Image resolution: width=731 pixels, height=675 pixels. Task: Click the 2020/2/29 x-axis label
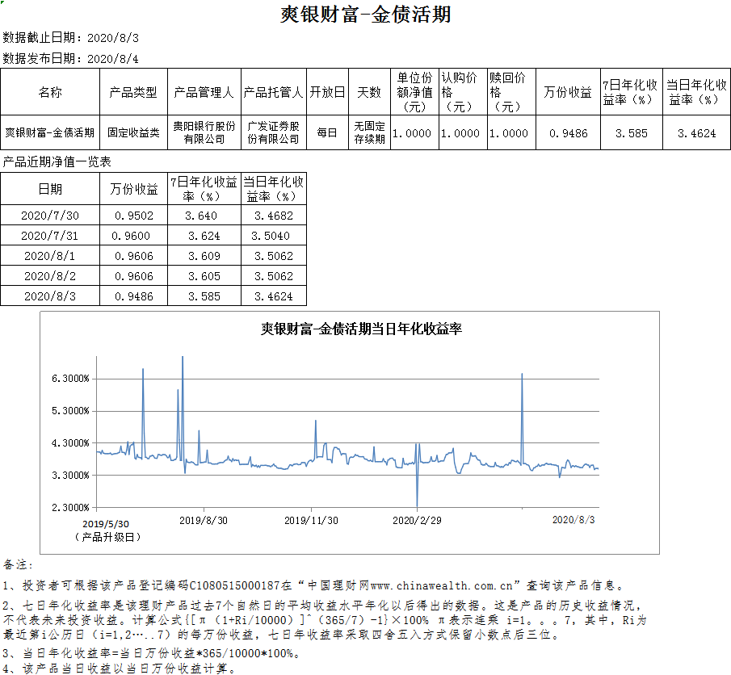[x=417, y=520]
